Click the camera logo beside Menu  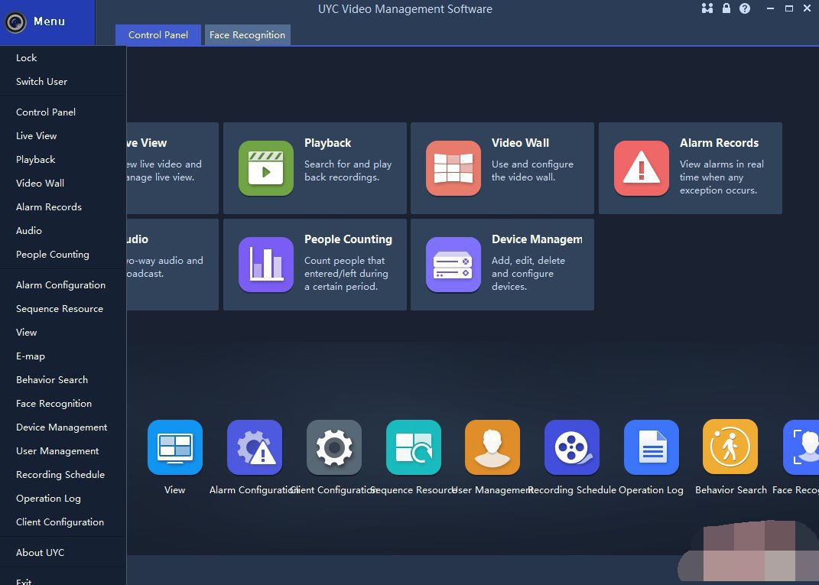(x=15, y=22)
